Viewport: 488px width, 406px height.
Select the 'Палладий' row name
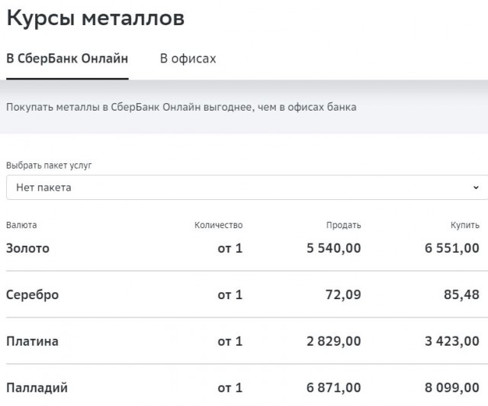pyautogui.click(x=37, y=388)
